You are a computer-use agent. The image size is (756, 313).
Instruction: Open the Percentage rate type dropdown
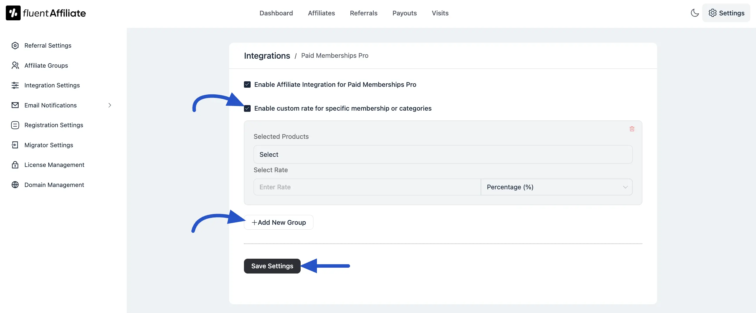tap(557, 187)
